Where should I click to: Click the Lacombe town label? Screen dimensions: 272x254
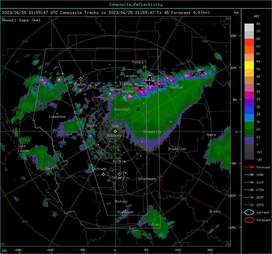point(130,76)
